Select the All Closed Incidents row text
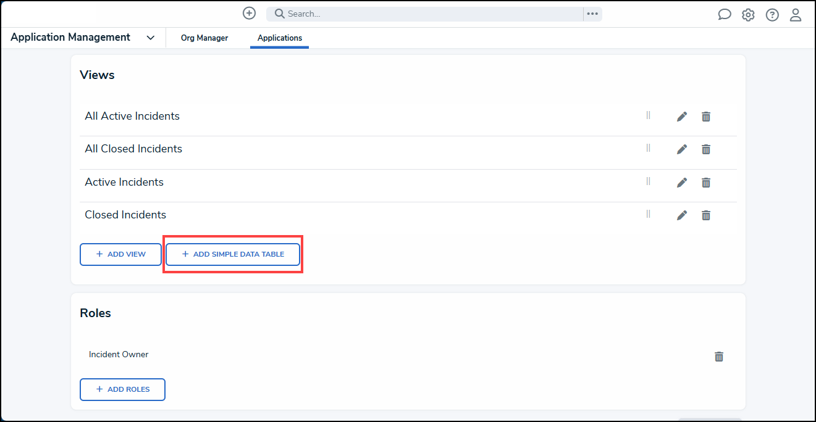This screenshot has height=422, width=816. coord(133,149)
